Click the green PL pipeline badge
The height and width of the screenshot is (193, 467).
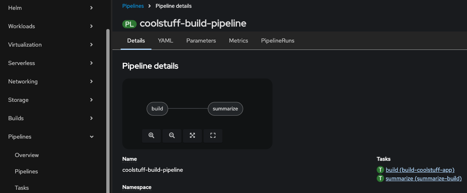129,24
